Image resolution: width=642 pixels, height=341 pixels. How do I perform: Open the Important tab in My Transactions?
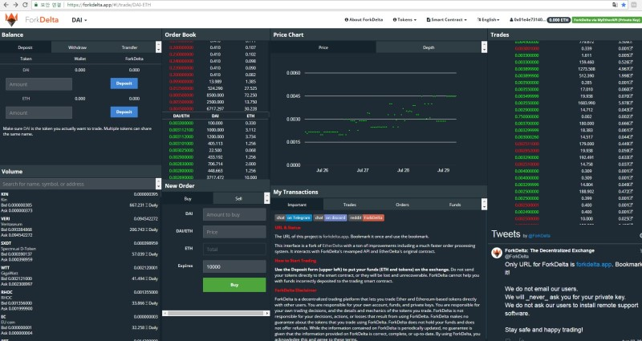(x=297, y=205)
